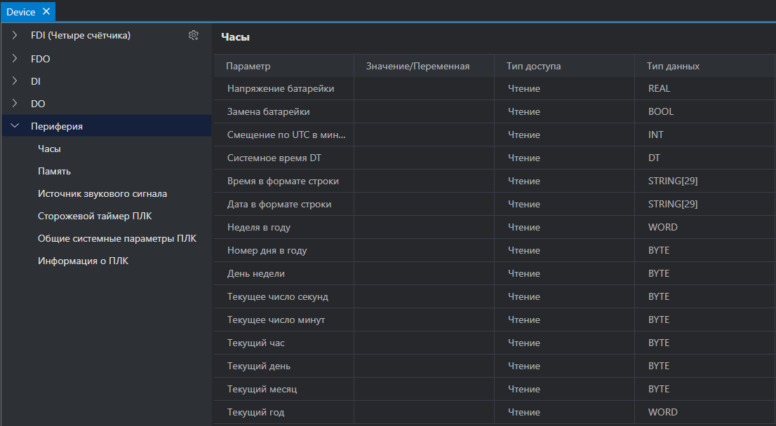Click value cell for Напряжение батарейки
This screenshot has width=776, height=426.
point(424,88)
